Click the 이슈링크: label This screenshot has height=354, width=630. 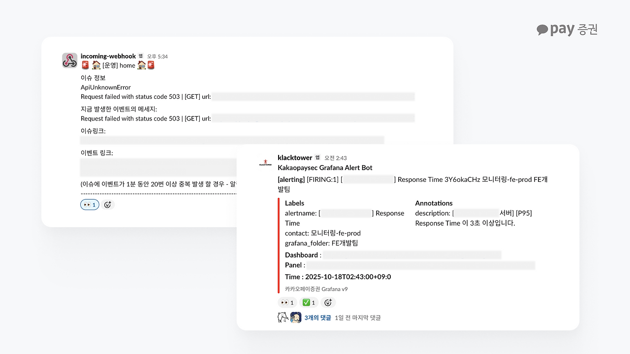(x=93, y=131)
